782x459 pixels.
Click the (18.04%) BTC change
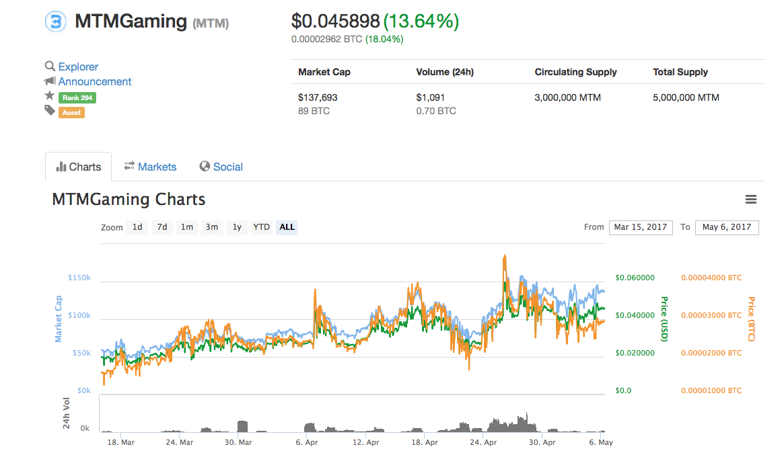(x=384, y=39)
